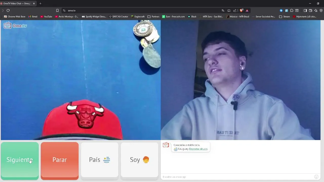This screenshot has width=324, height=182.
Task: Open Chrome Web Store bookmark
Action: 15,17
